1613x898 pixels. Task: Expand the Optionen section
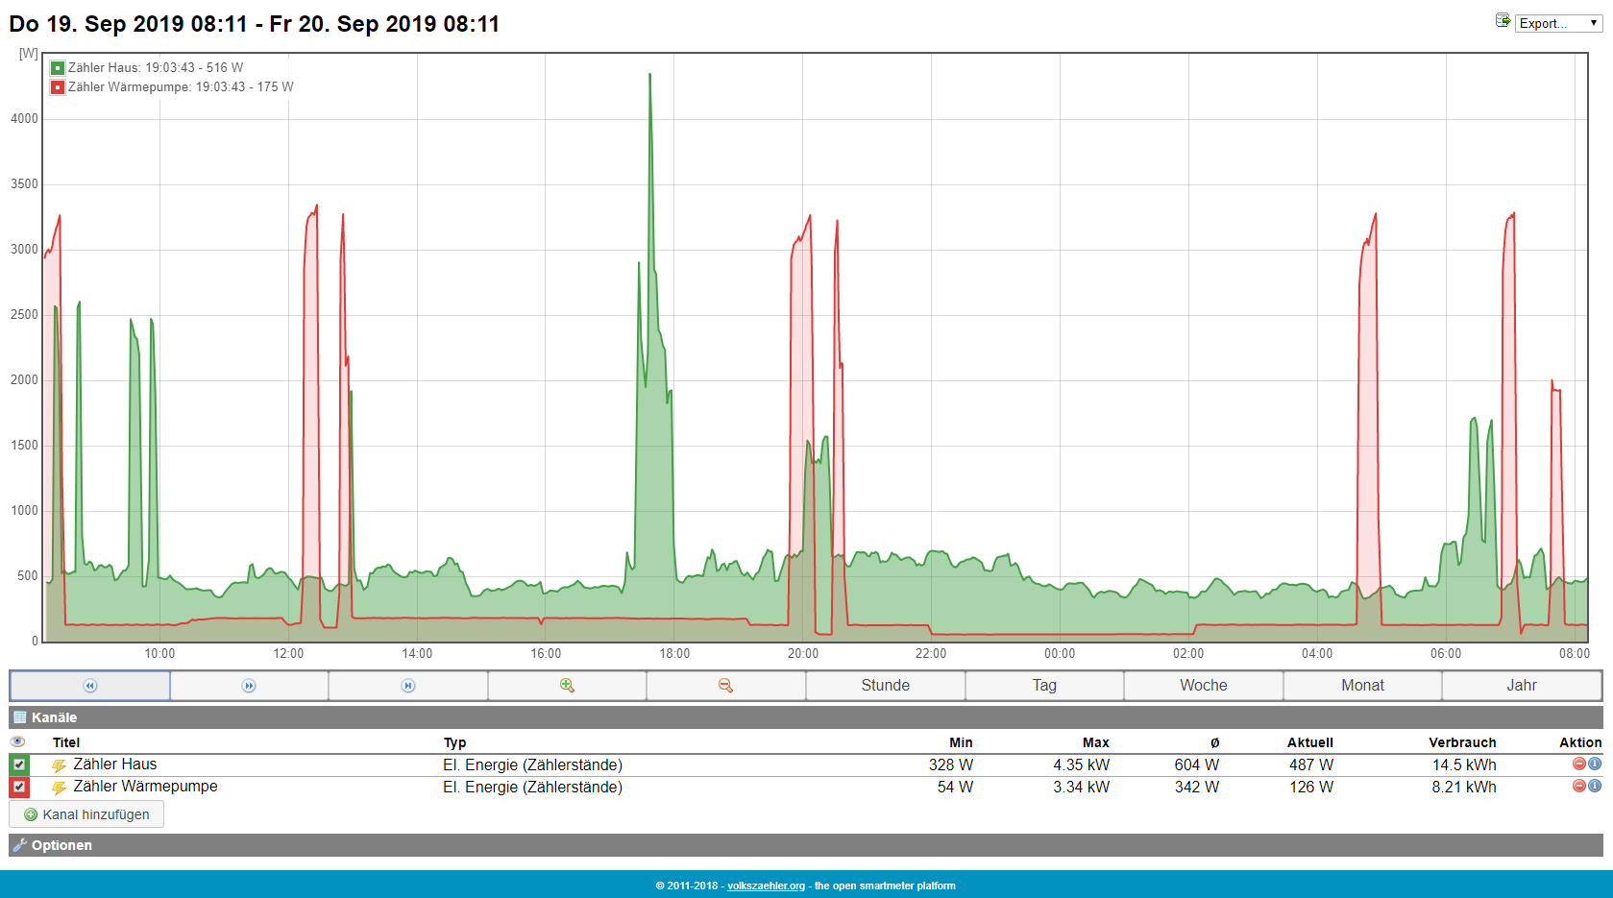tap(61, 845)
